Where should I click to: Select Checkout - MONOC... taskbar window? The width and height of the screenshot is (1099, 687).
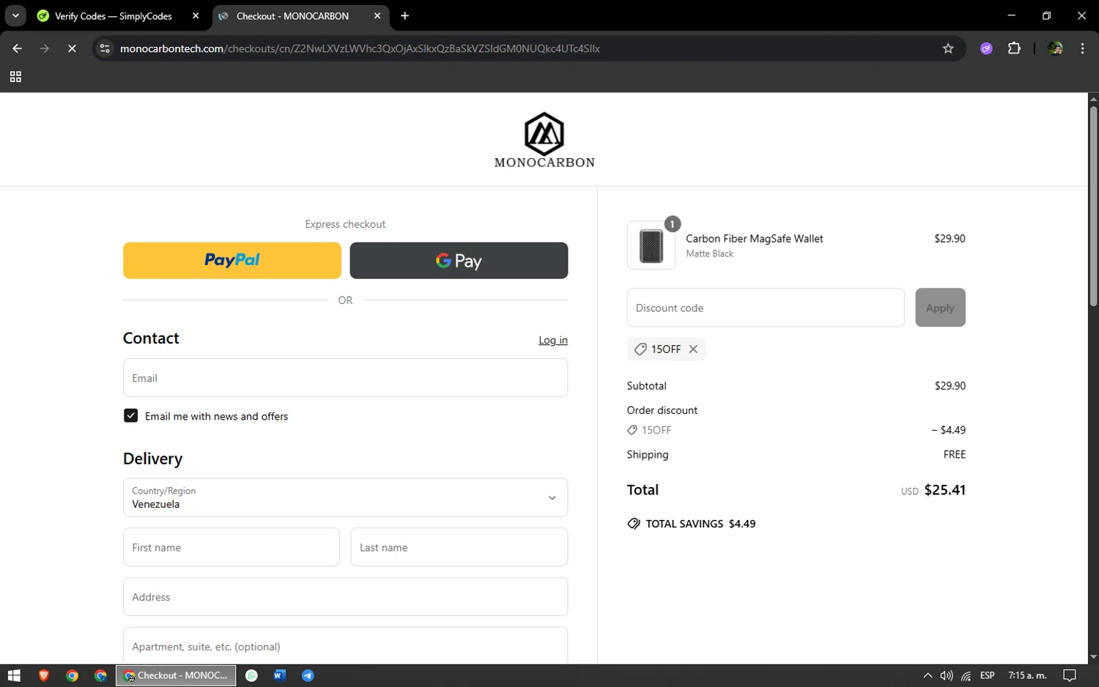pos(176,675)
